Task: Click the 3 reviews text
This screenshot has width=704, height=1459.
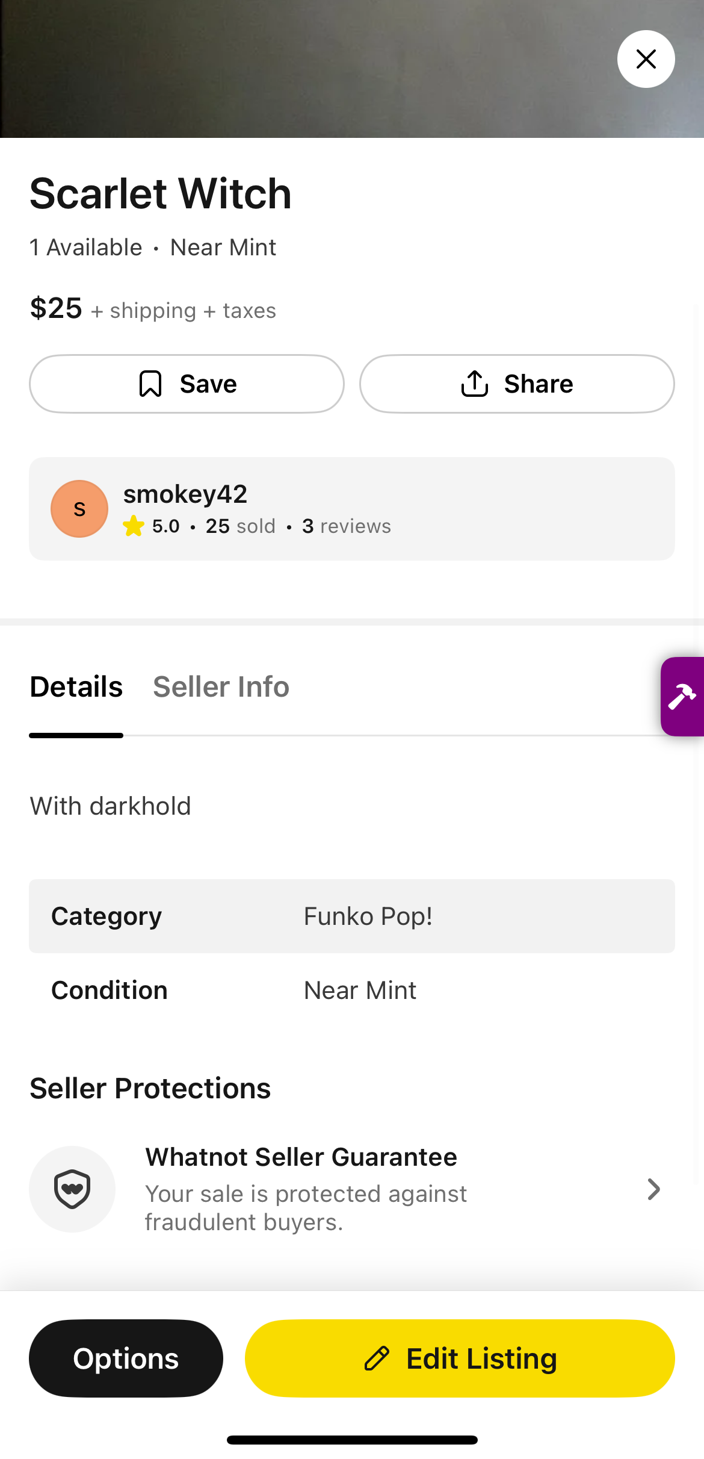Action: (347, 526)
